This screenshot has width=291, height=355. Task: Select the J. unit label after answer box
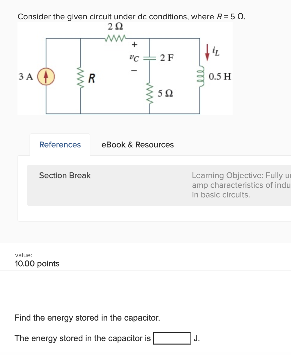[197, 338]
